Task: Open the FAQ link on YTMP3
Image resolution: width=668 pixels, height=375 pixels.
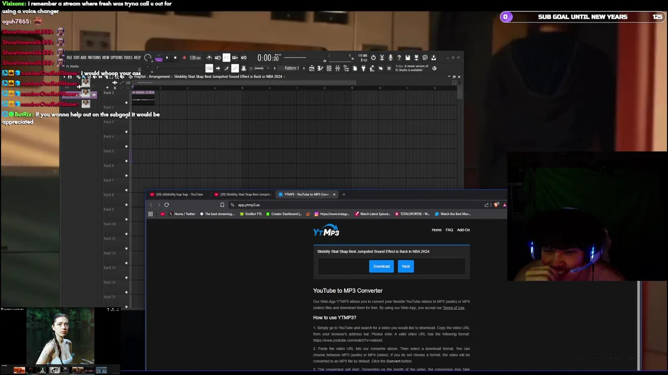Action: click(449, 230)
